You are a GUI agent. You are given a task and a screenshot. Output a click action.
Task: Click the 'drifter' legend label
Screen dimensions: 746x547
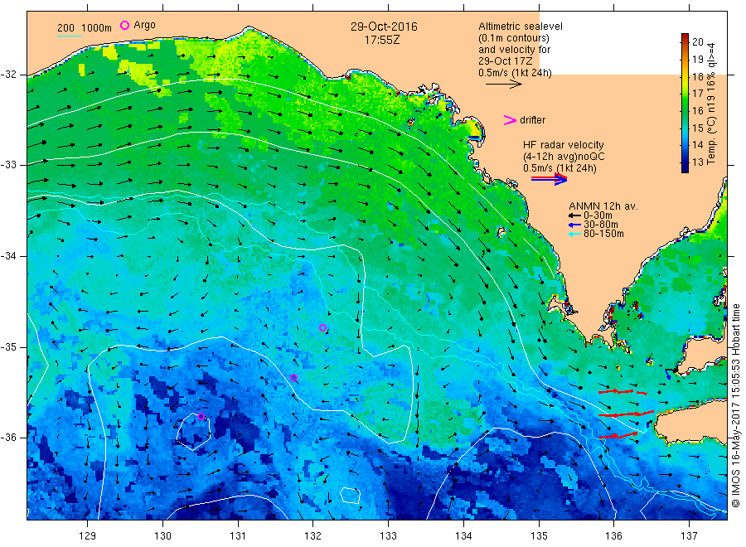pos(532,120)
